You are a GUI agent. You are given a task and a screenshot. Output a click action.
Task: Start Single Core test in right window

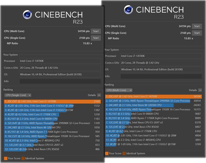tap(196, 33)
